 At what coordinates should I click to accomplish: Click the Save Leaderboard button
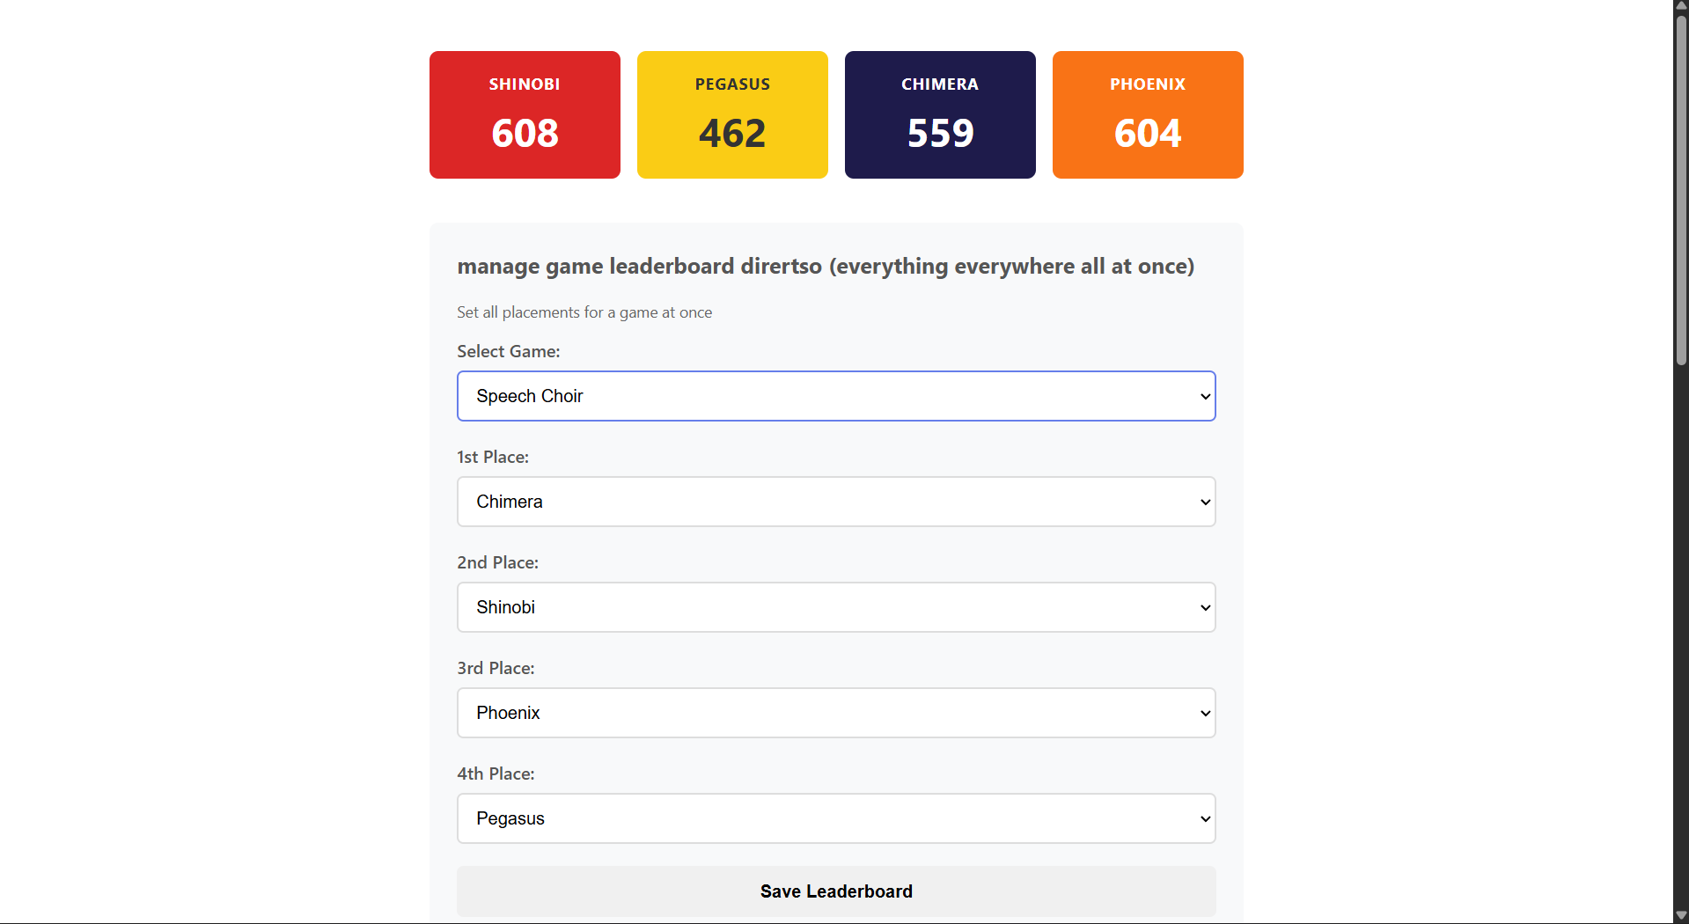[835, 891]
